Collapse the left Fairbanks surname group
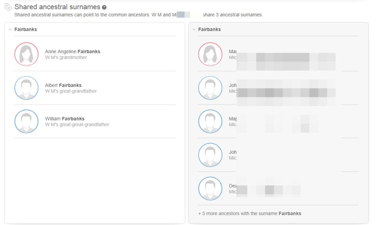380x225 pixels. point(10,29)
